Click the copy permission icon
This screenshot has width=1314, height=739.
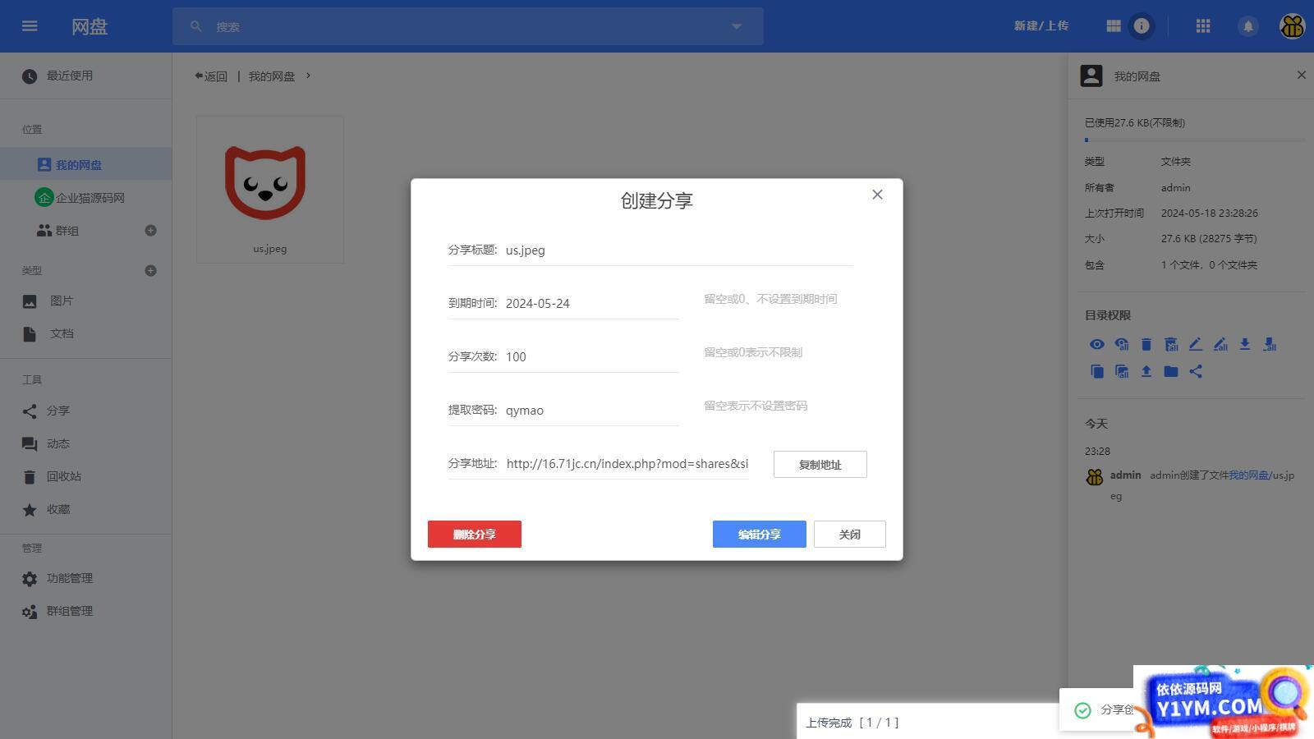pos(1097,371)
